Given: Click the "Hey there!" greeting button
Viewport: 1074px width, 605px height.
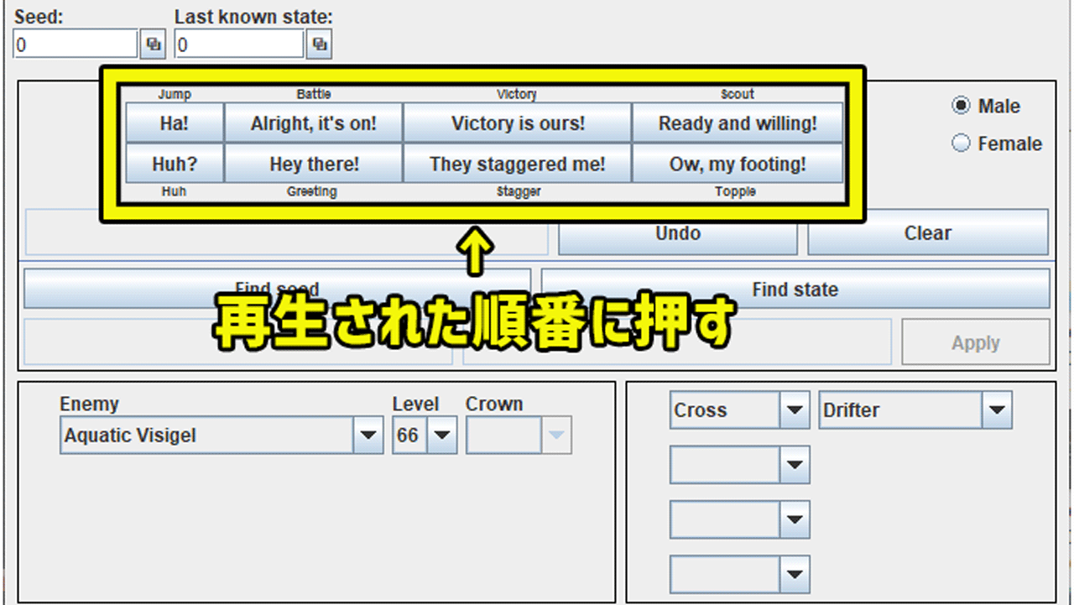Looking at the screenshot, I should point(314,164).
